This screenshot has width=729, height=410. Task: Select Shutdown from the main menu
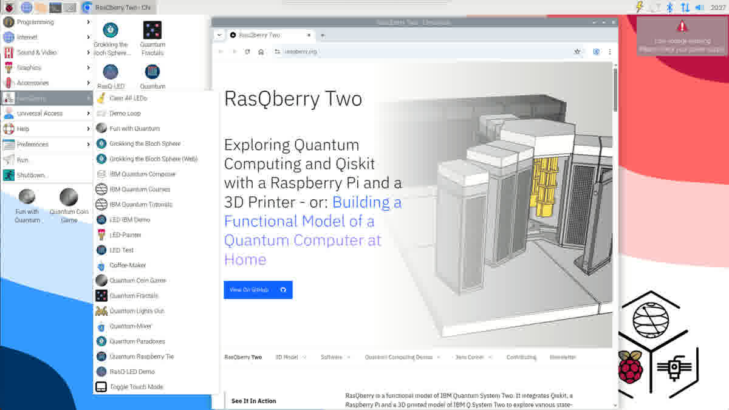tap(47, 175)
